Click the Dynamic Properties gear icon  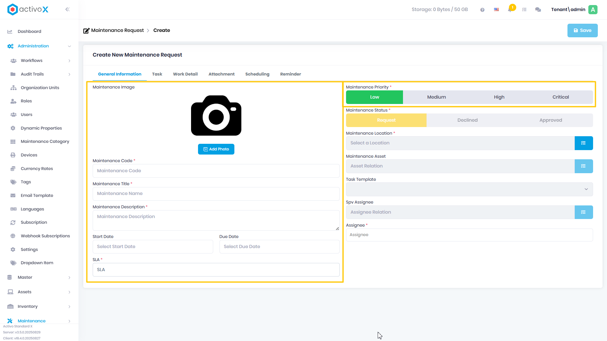(x=13, y=128)
